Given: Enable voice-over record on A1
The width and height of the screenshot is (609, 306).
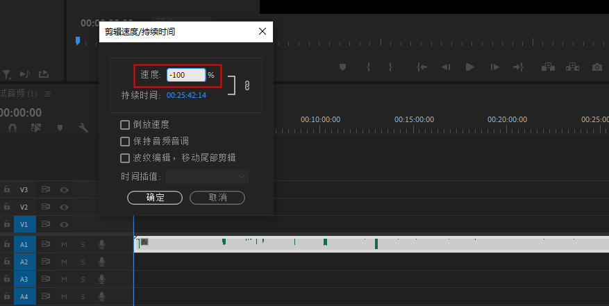Looking at the screenshot, I should tap(102, 244).
